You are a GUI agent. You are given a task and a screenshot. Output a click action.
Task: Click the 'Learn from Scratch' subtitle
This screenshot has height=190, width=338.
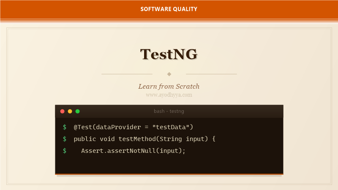(169, 87)
